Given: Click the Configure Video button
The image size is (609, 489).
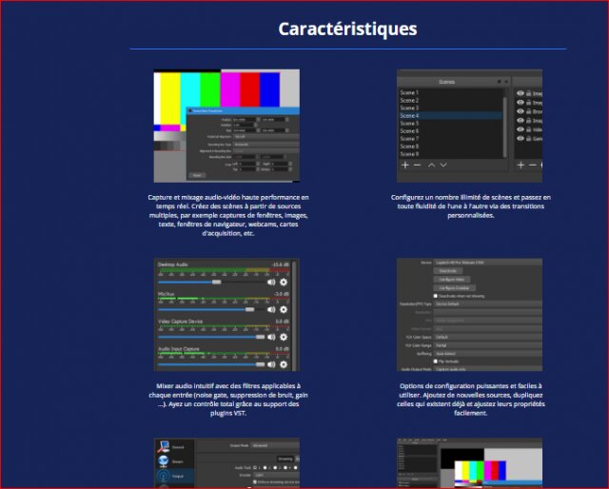Looking at the screenshot, I should pos(452,280).
